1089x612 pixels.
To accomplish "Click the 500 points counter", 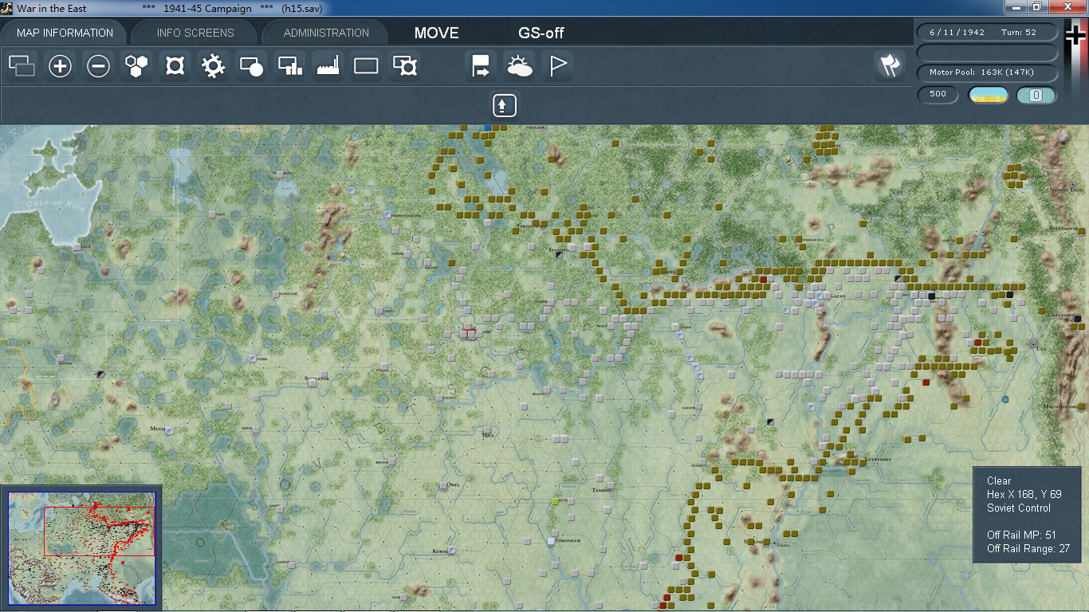I will [x=938, y=95].
